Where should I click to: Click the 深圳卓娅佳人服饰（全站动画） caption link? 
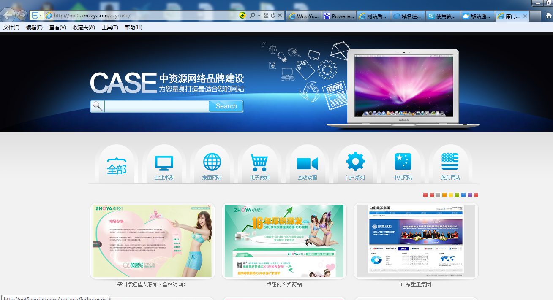pos(153,285)
